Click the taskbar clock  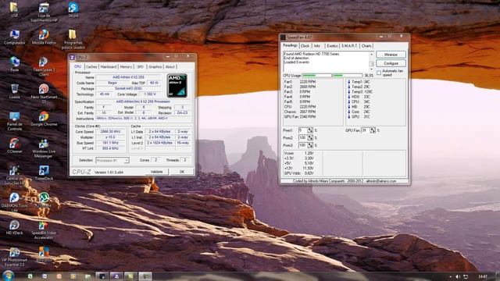(483, 276)
